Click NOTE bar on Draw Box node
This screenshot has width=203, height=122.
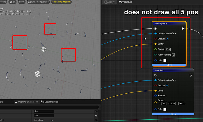point(173,114)
